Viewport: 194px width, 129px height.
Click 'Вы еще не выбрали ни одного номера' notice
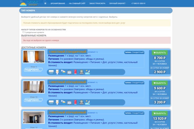tap(96, 40)
